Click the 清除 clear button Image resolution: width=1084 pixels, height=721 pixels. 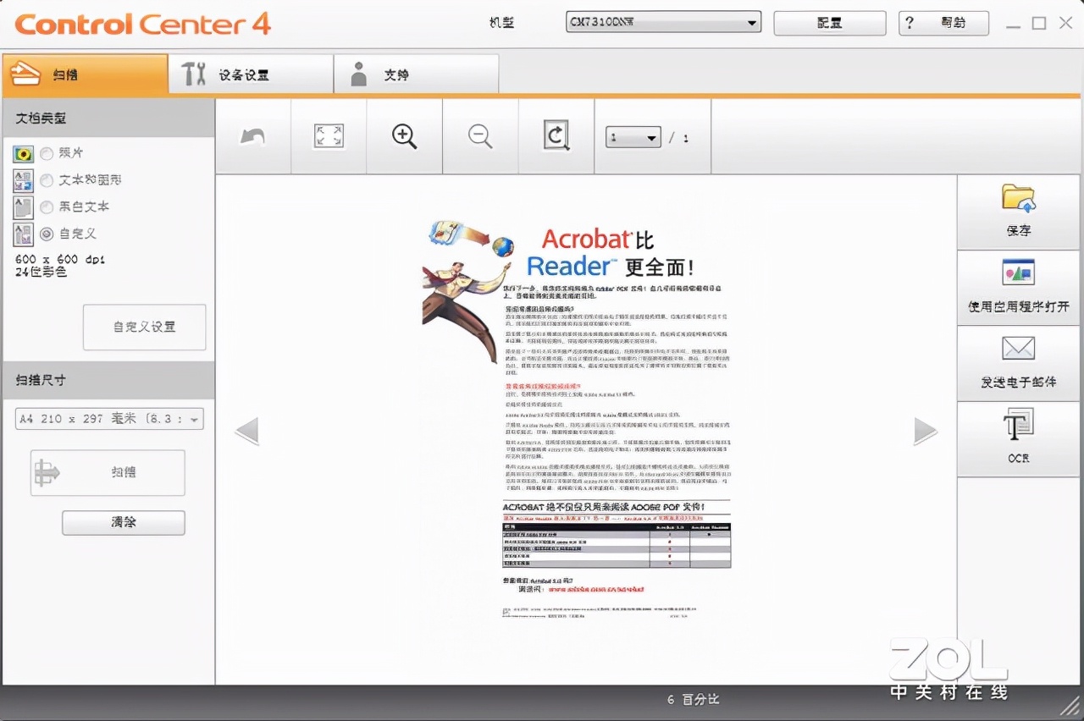click(124, 522)
